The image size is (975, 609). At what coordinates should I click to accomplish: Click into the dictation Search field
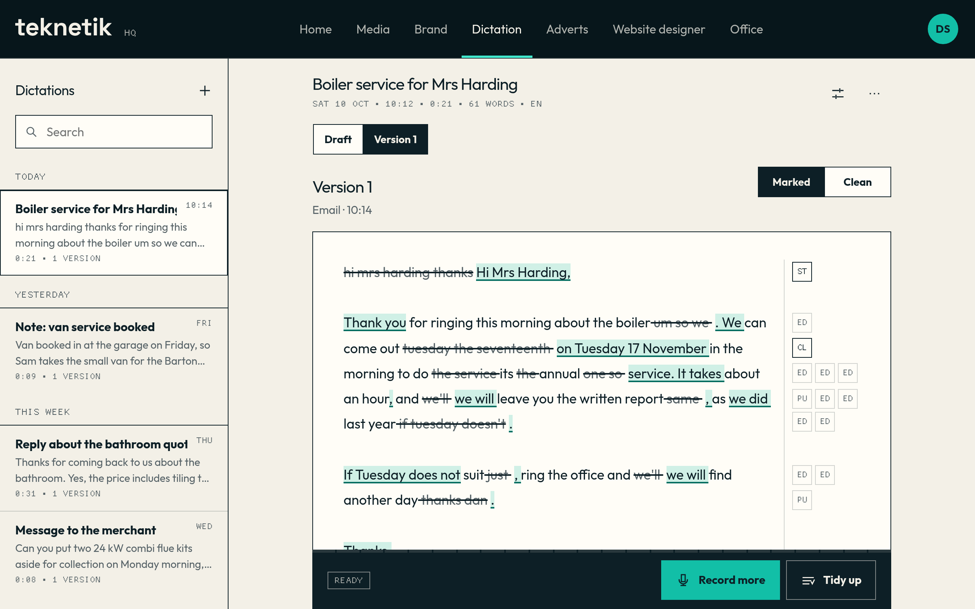[x=113, y=132]
